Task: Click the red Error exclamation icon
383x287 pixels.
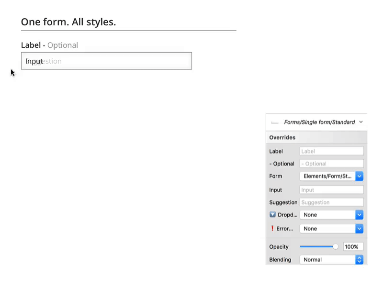Action: pyautogui.click(x=272, y=229)
